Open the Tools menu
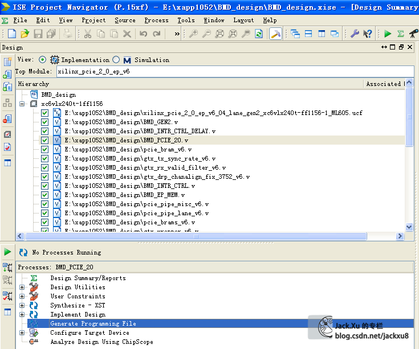 (x=186, y=20)
